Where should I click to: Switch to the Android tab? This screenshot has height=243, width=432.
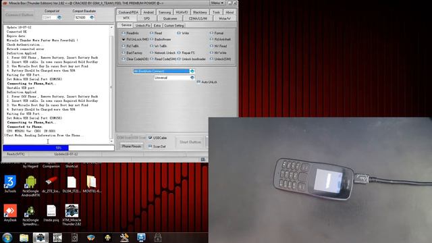pos(148,12)
